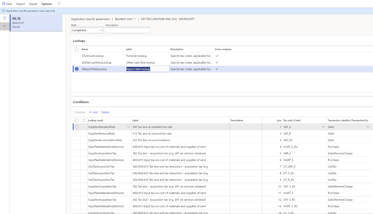Screen dimensions: 373x214
Task: Click the Description input field
Action: [x=128, y=30]
